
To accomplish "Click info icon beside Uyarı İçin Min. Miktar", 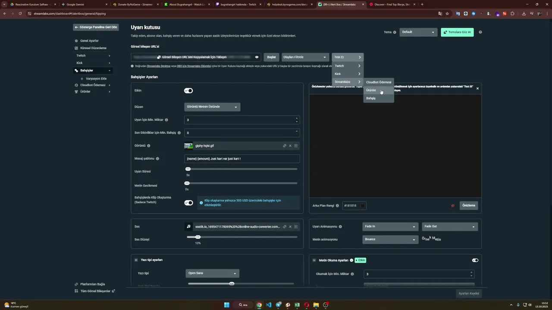I will (x=166, y=120).
